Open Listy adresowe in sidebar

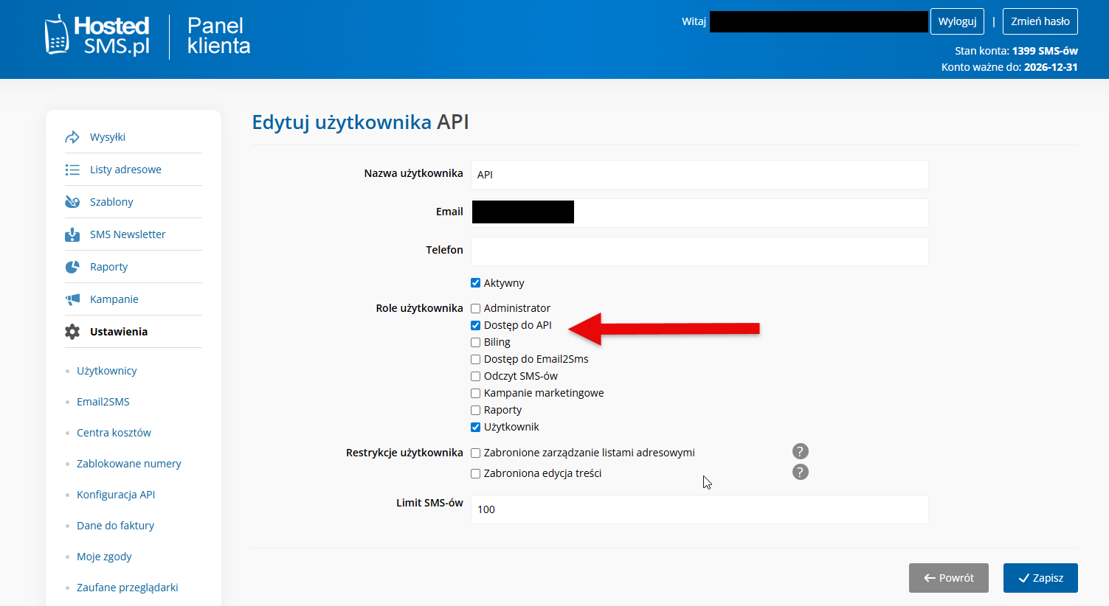pyautogui.click(x=125, y=170)
